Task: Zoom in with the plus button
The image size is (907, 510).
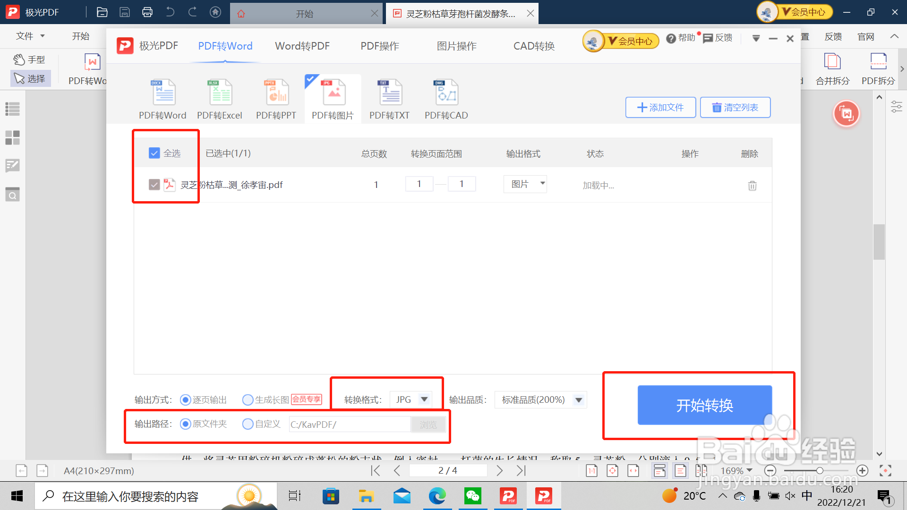Action: click(x=862, y=470)
